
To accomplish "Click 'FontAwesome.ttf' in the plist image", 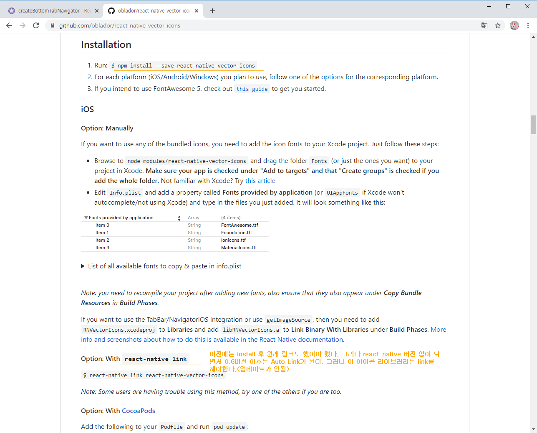I will [240, 225].
